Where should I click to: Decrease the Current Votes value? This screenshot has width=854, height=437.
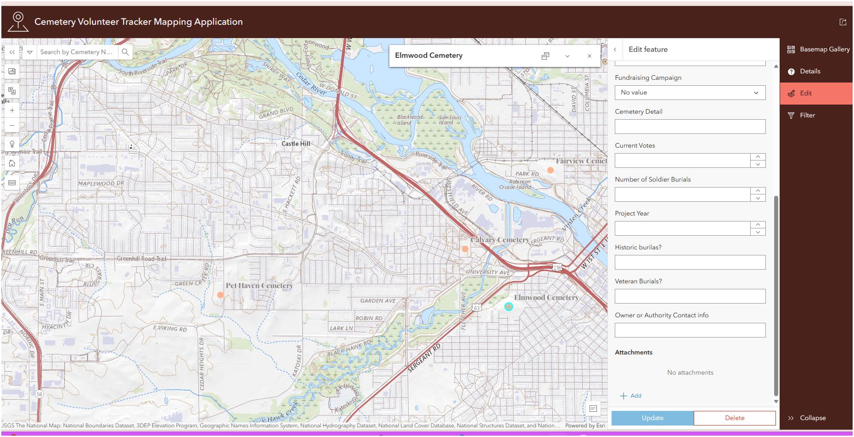(x=758, y=164)
